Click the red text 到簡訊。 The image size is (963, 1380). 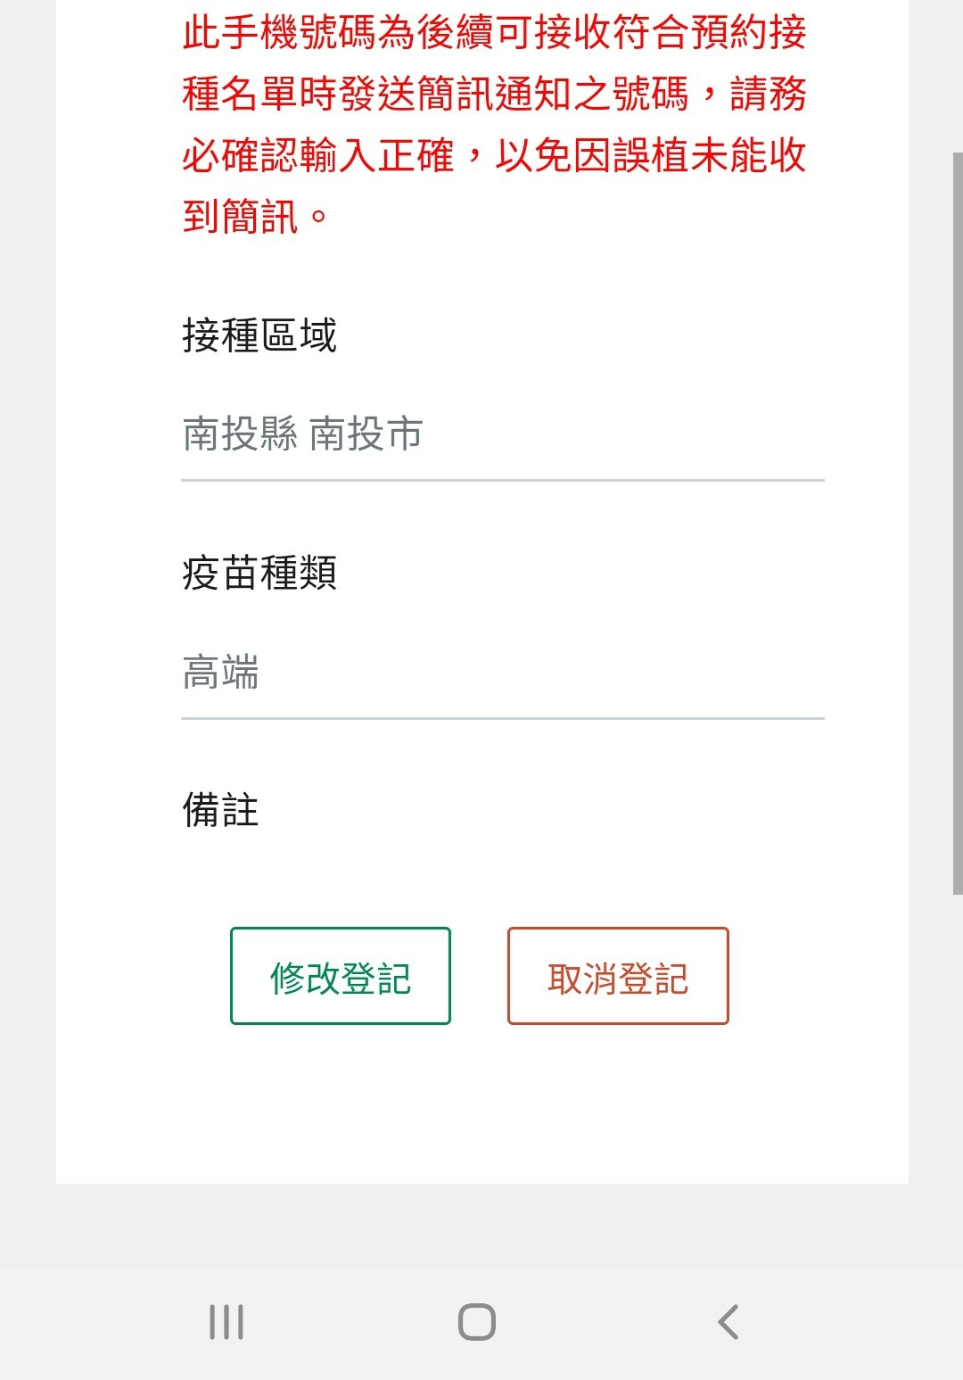point(255,216)
